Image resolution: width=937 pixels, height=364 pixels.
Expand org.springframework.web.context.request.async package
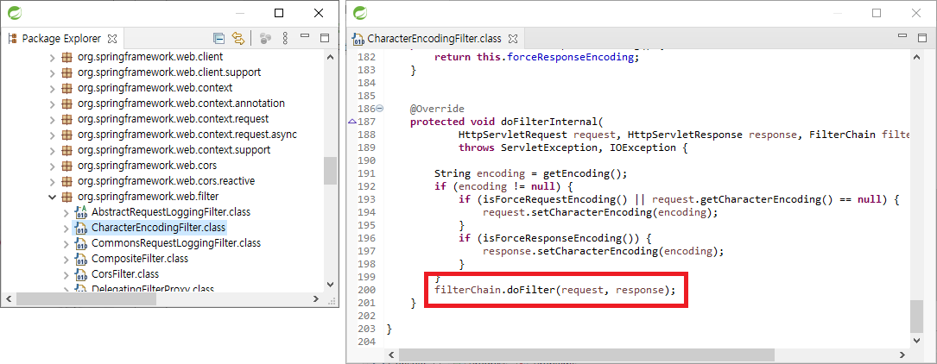(x=52, y=135)
